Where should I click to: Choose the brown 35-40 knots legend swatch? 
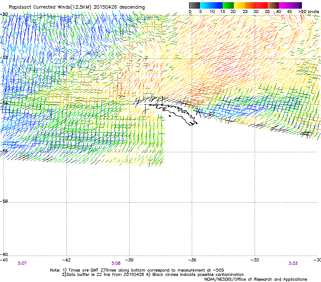click(x=273, y=5)
